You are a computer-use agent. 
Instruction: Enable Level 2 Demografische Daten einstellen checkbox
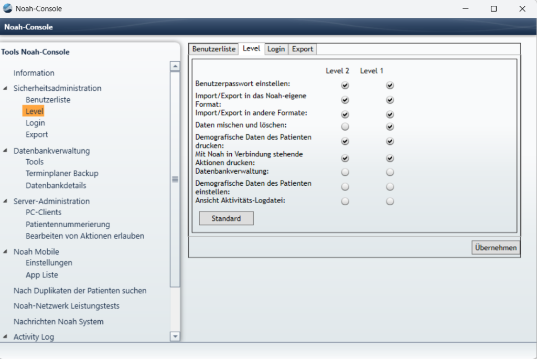point(345,187)
